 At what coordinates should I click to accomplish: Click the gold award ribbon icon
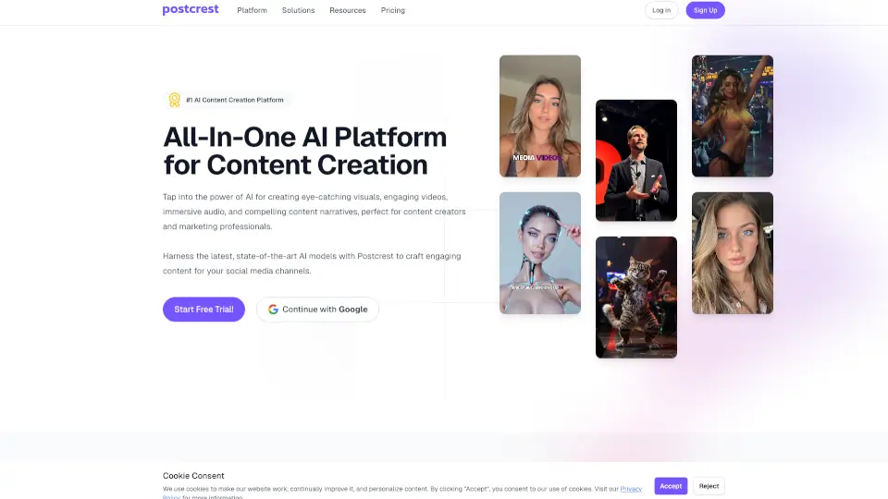(x=175, y=100)
